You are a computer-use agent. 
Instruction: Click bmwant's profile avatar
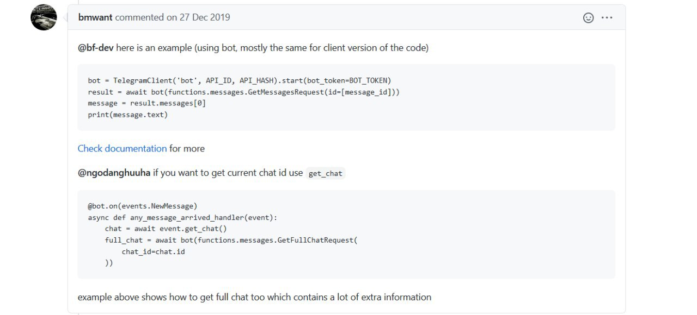coord(44,17)
